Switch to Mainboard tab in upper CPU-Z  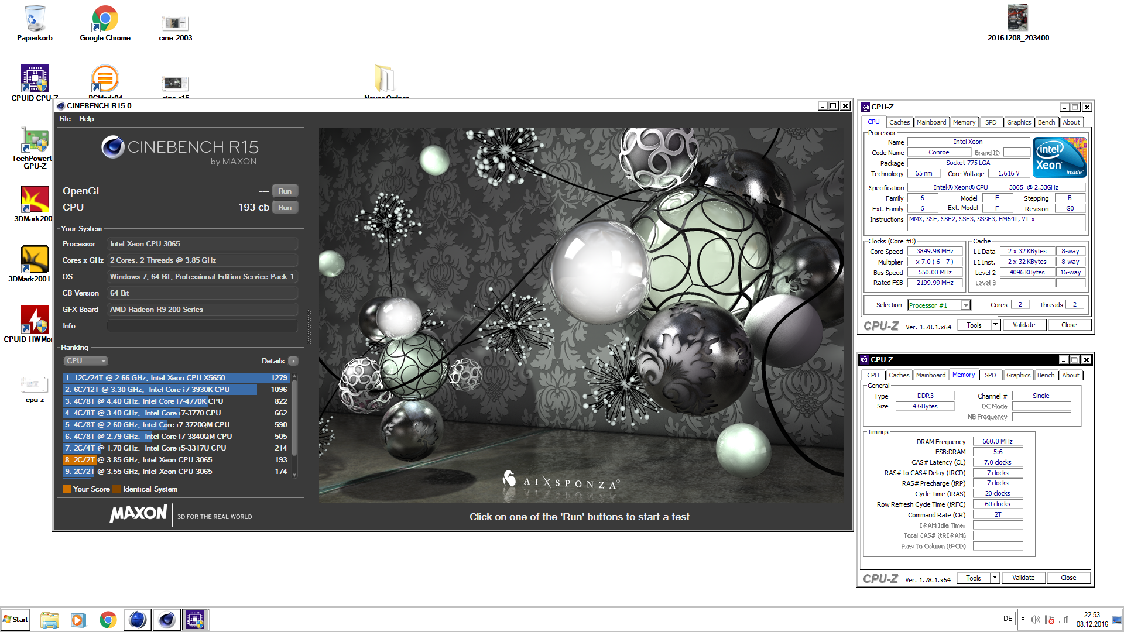pos(931,122)
